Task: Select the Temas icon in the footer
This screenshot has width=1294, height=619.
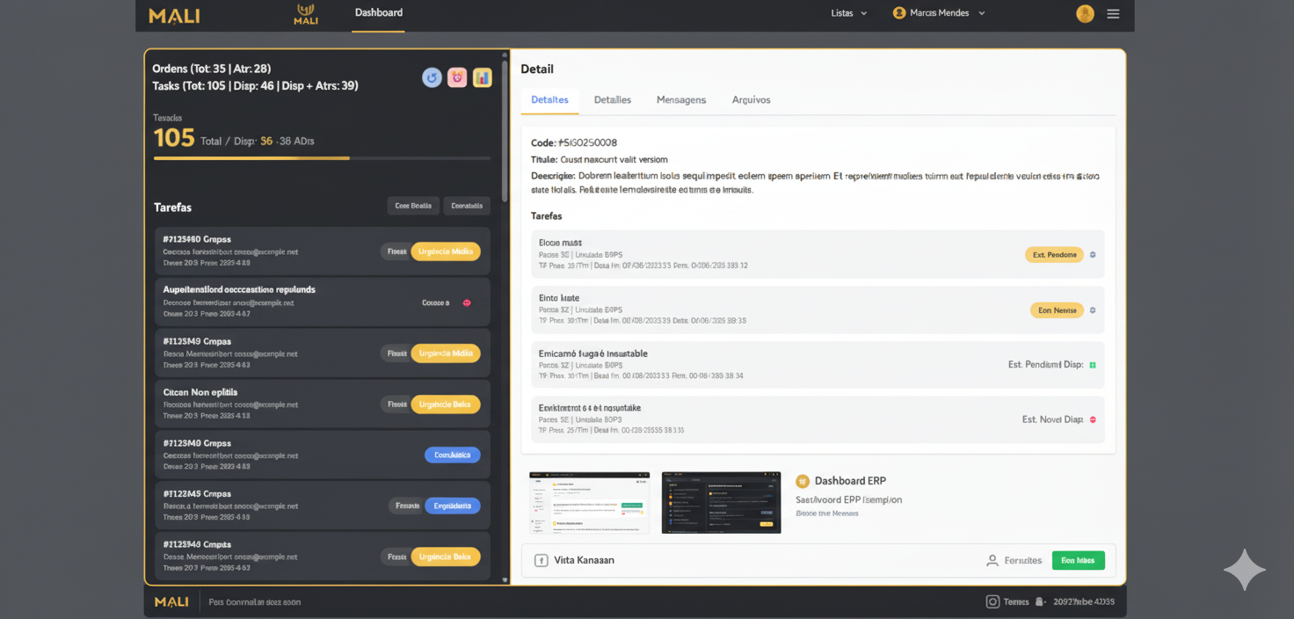Action: click(x=992, y=601)
